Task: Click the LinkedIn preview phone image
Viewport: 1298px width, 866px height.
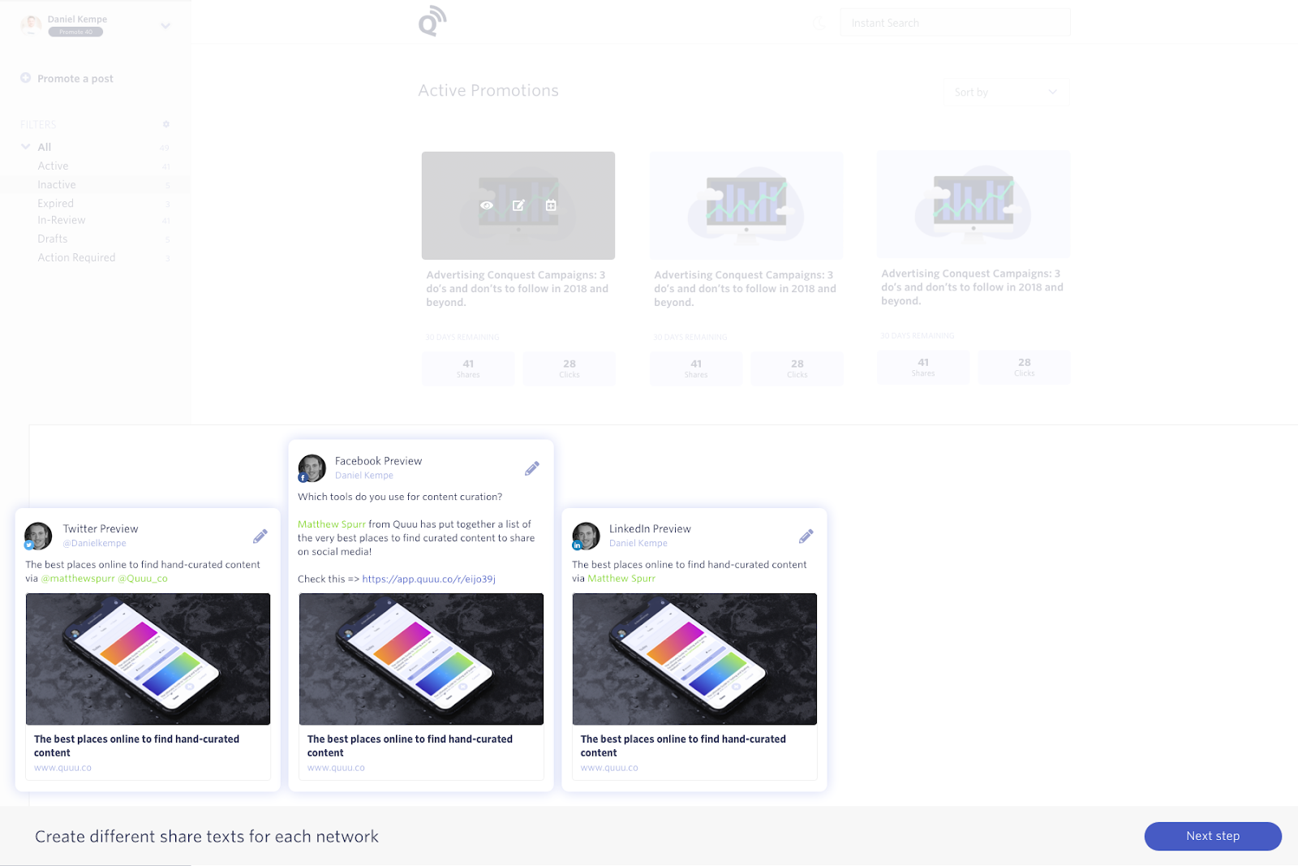Action: coord(694,658)
